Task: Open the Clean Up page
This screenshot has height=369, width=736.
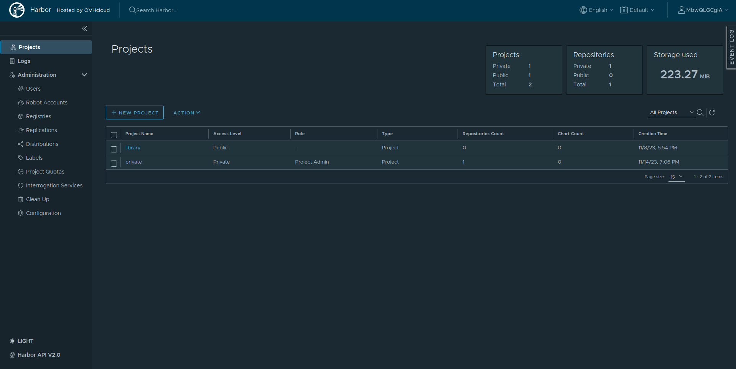Action: click(37, 199)
